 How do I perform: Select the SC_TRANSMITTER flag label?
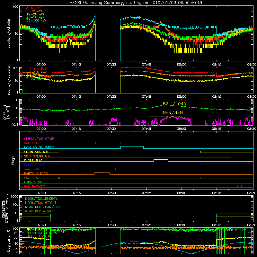[x=37, y=156]
